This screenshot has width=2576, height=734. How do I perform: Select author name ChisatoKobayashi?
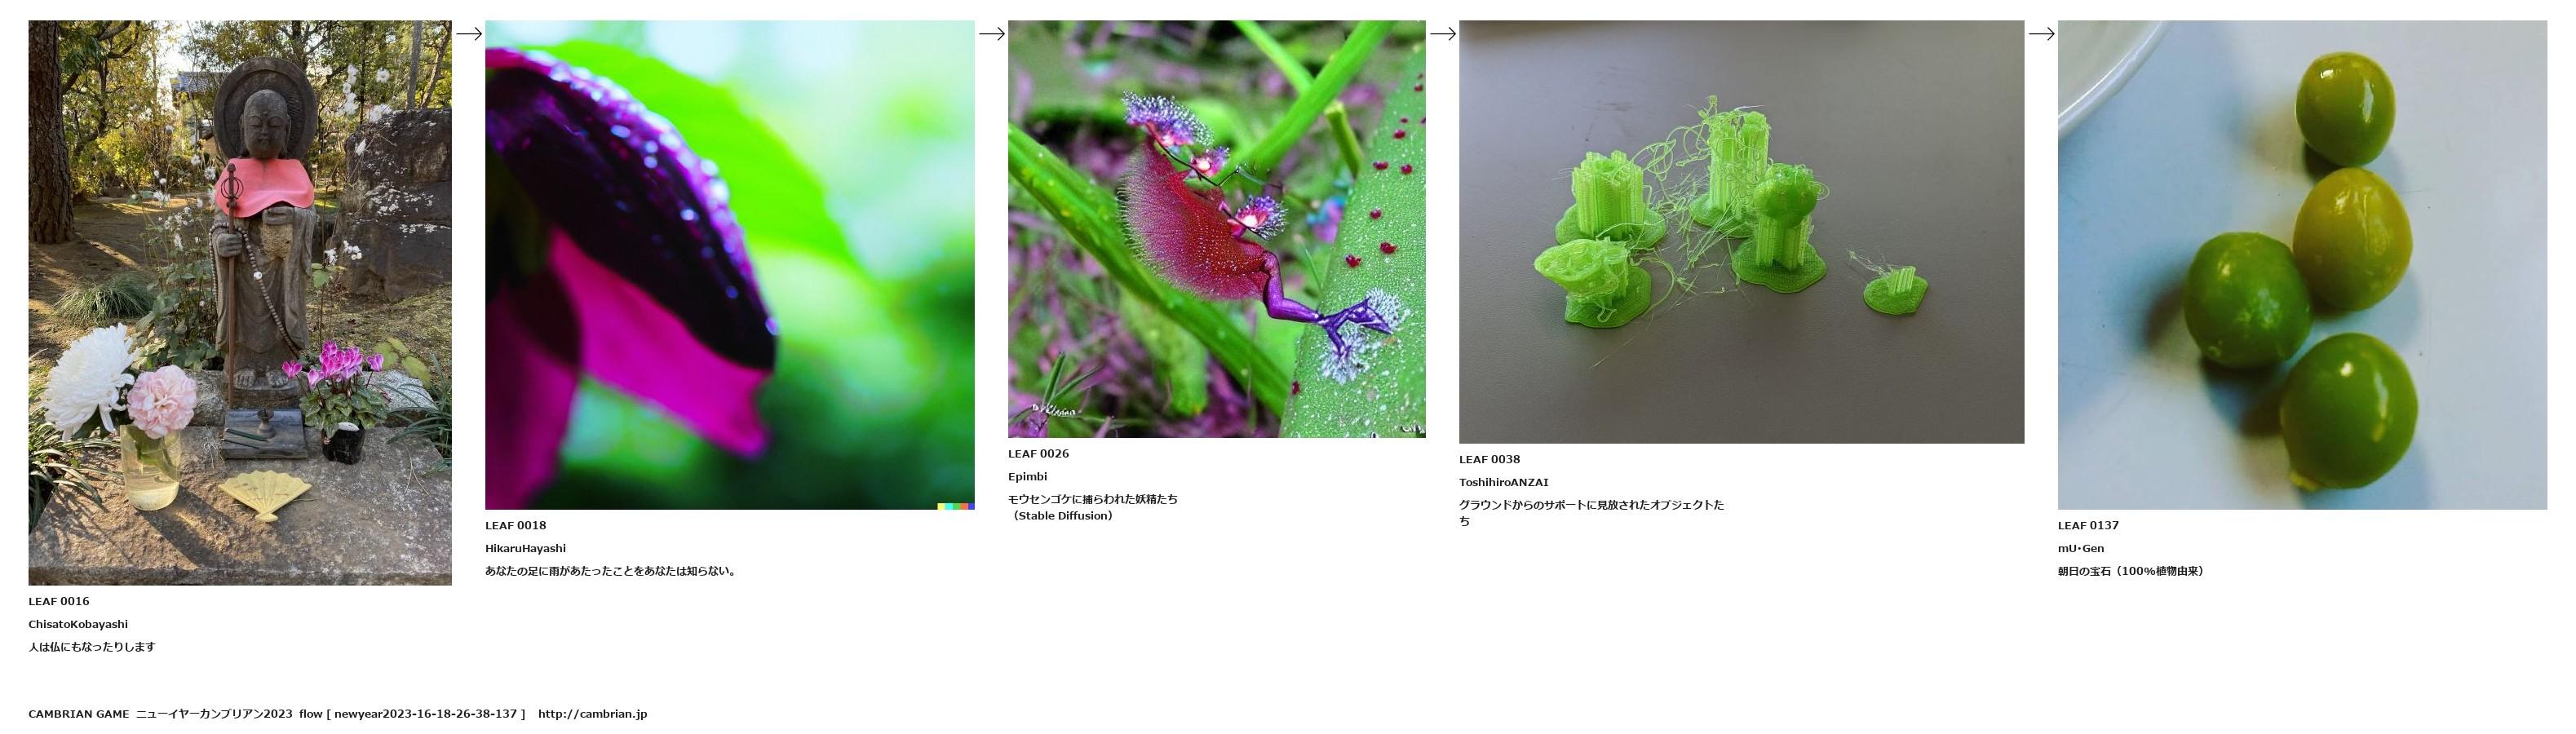click(x=78, y=624)
